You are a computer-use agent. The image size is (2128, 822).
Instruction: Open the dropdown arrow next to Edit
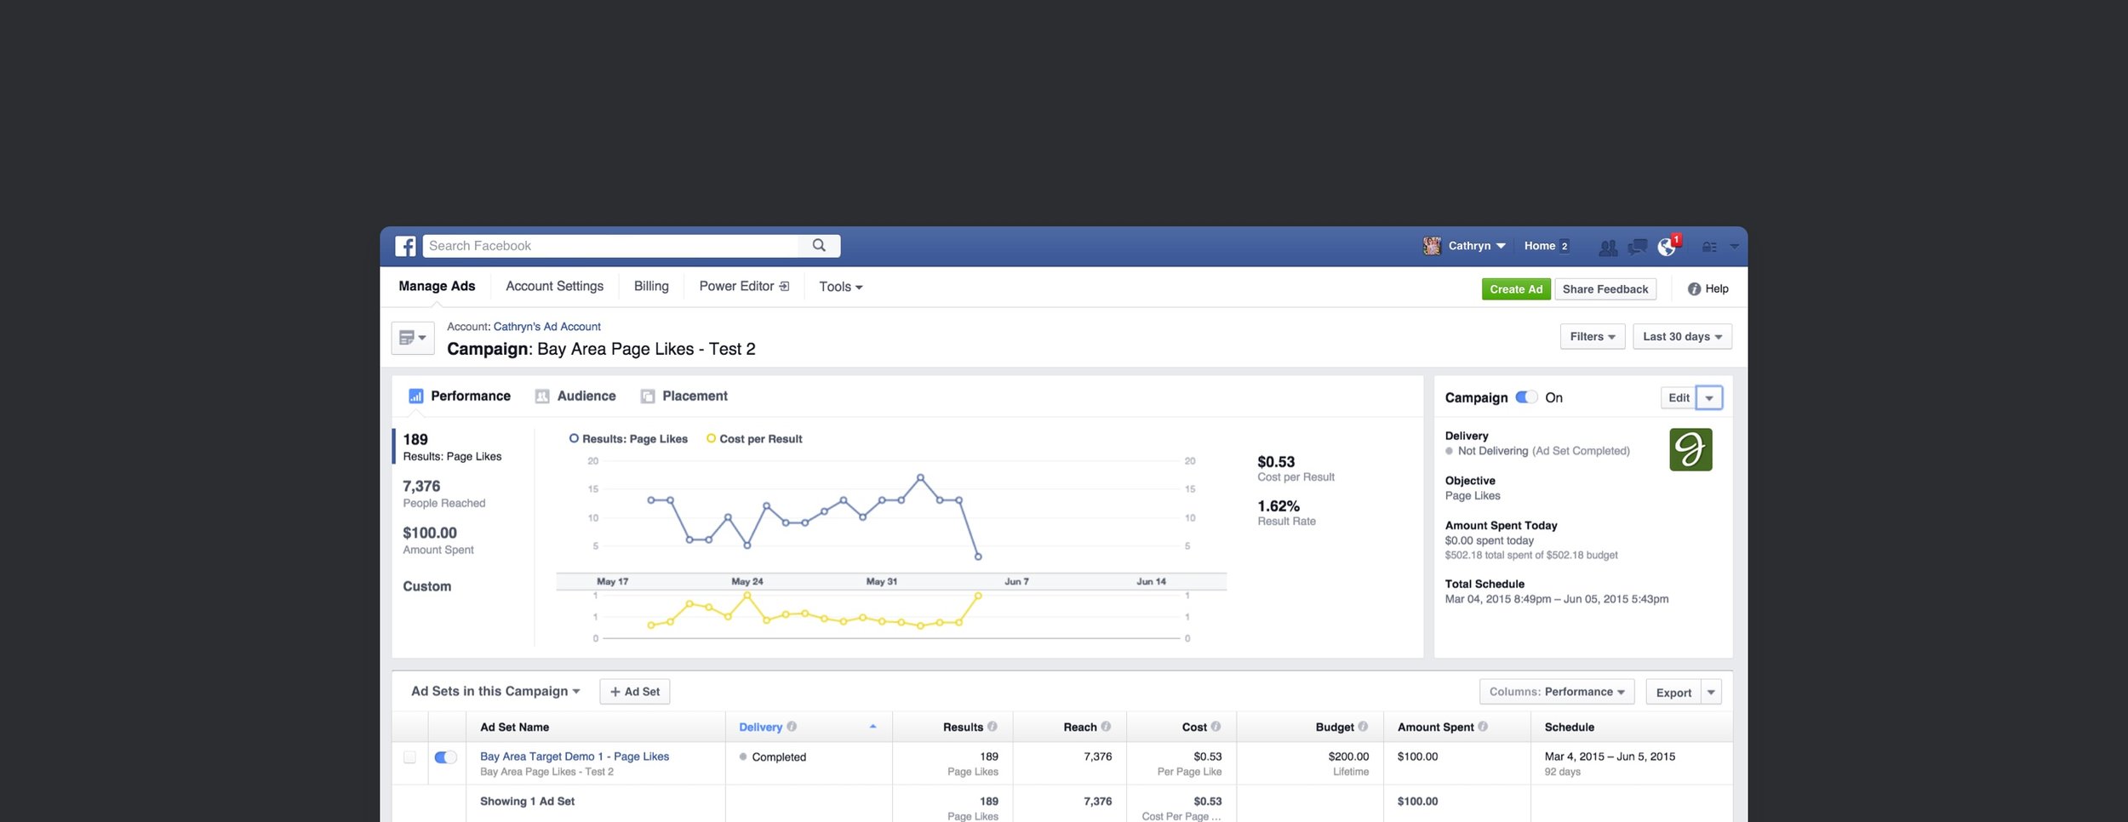click(1709, 398)
